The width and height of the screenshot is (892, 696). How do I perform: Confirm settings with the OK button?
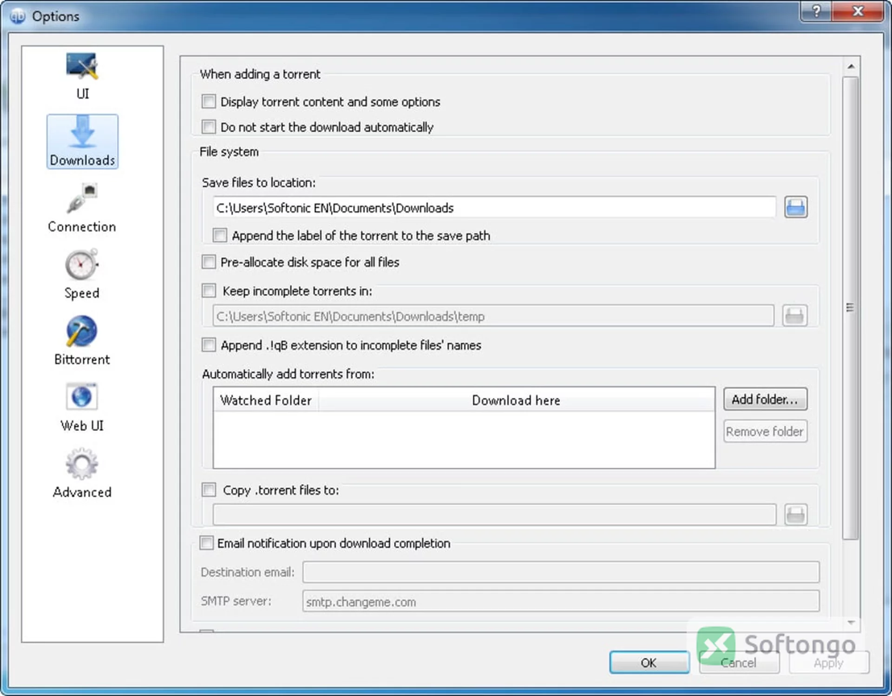[x=649, y=663]
